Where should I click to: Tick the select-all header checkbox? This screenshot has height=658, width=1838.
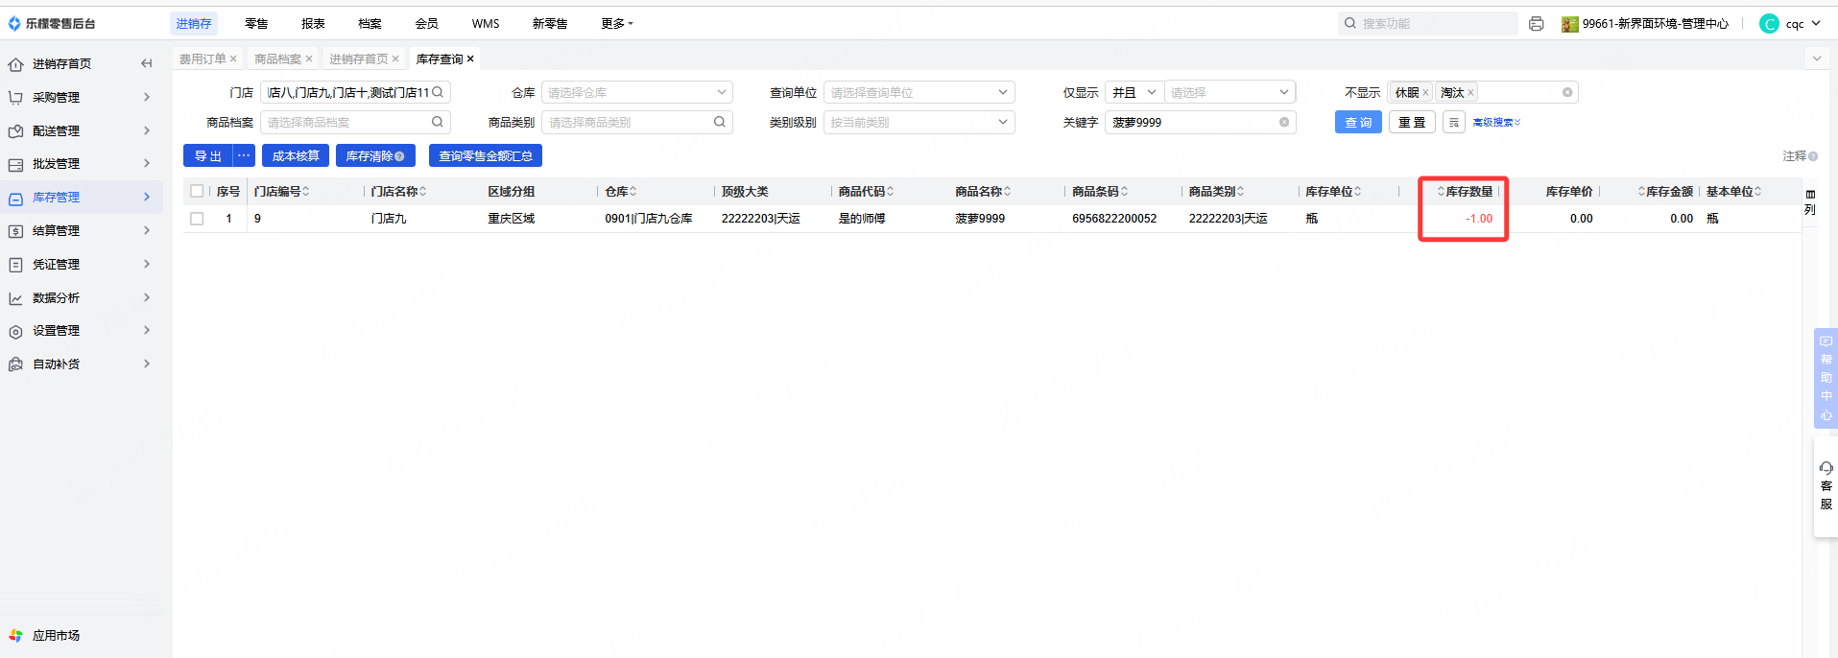pos(197,192)
